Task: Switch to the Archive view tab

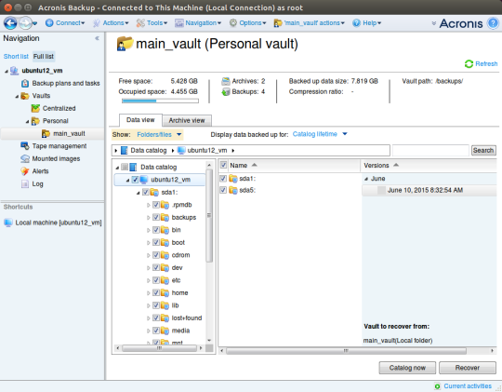Action: 187,120
